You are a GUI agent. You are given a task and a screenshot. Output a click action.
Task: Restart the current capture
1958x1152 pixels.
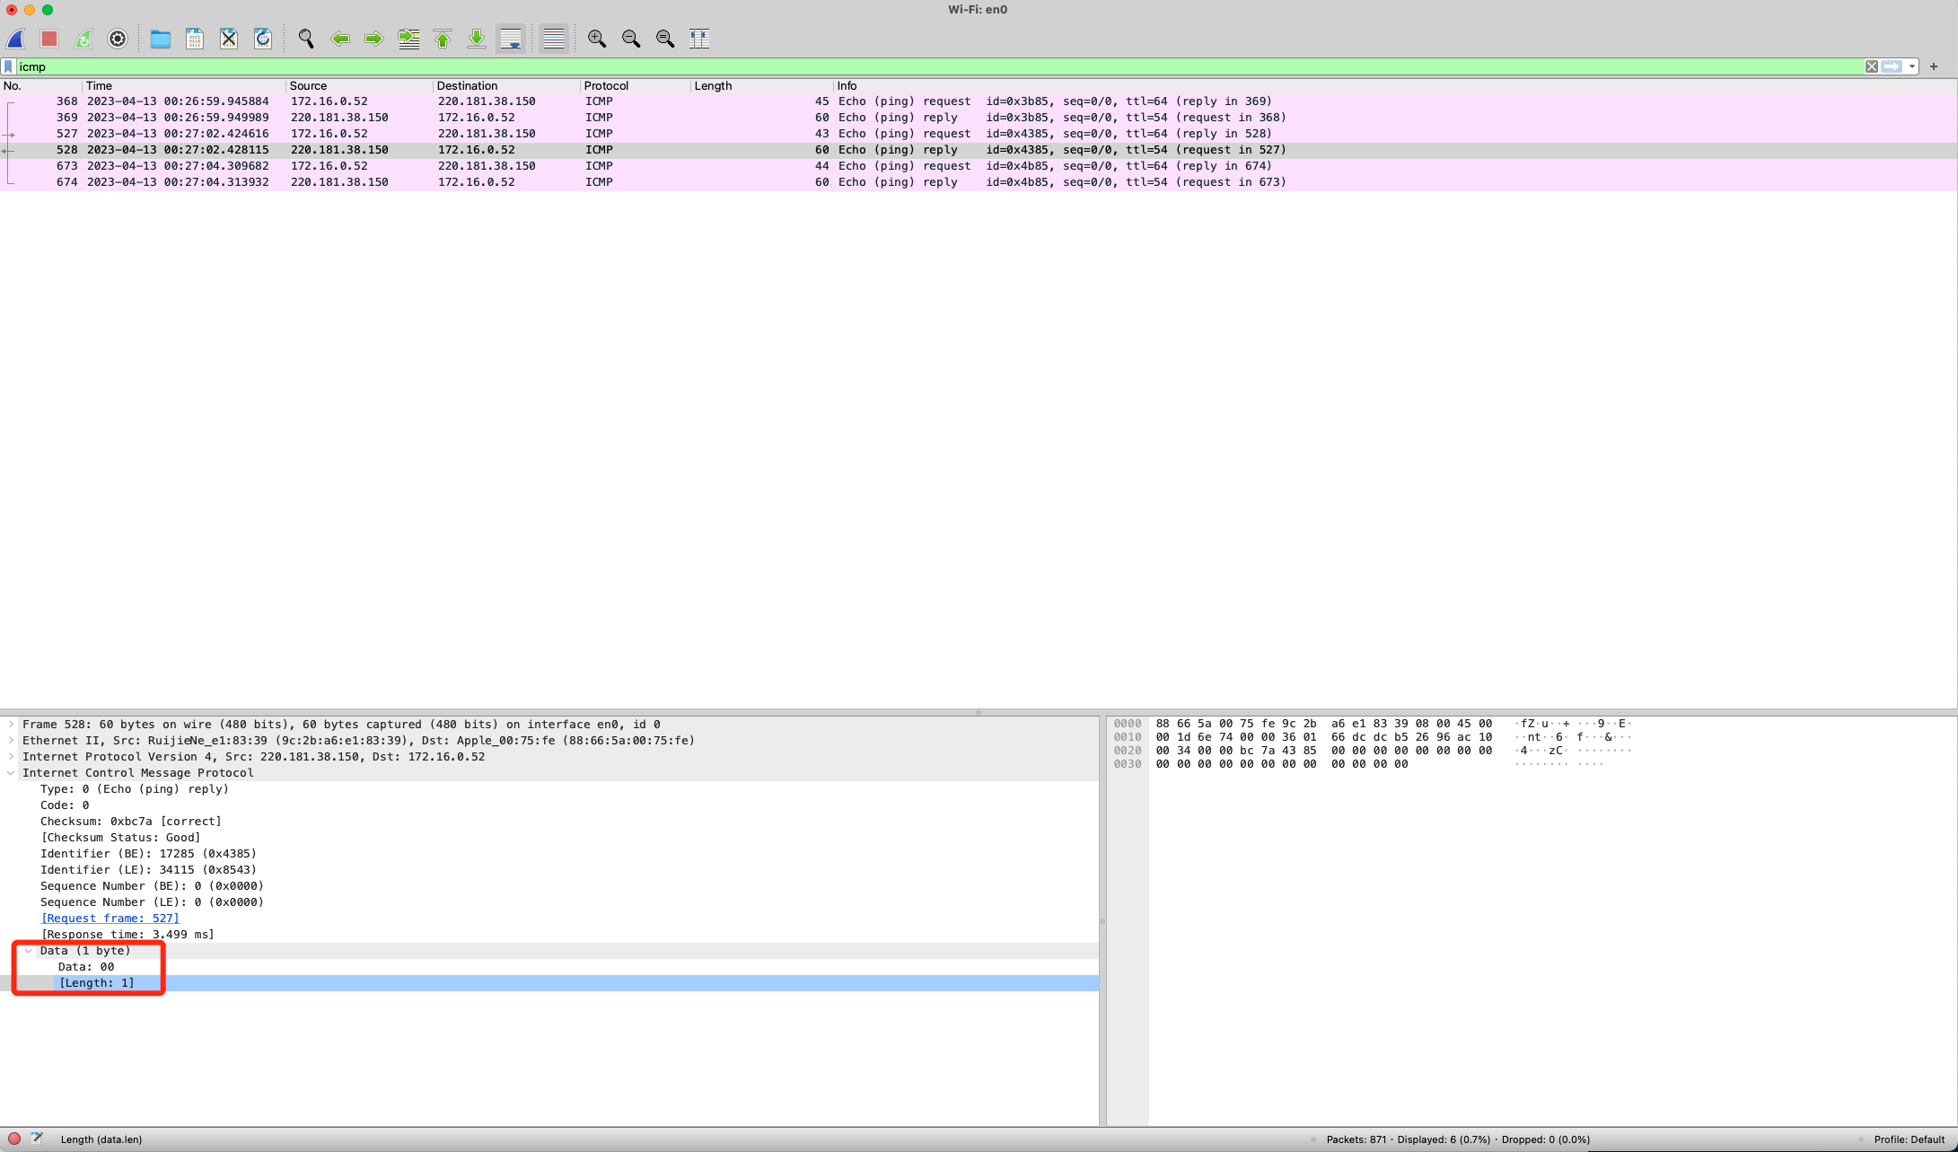tap(83, 39)
